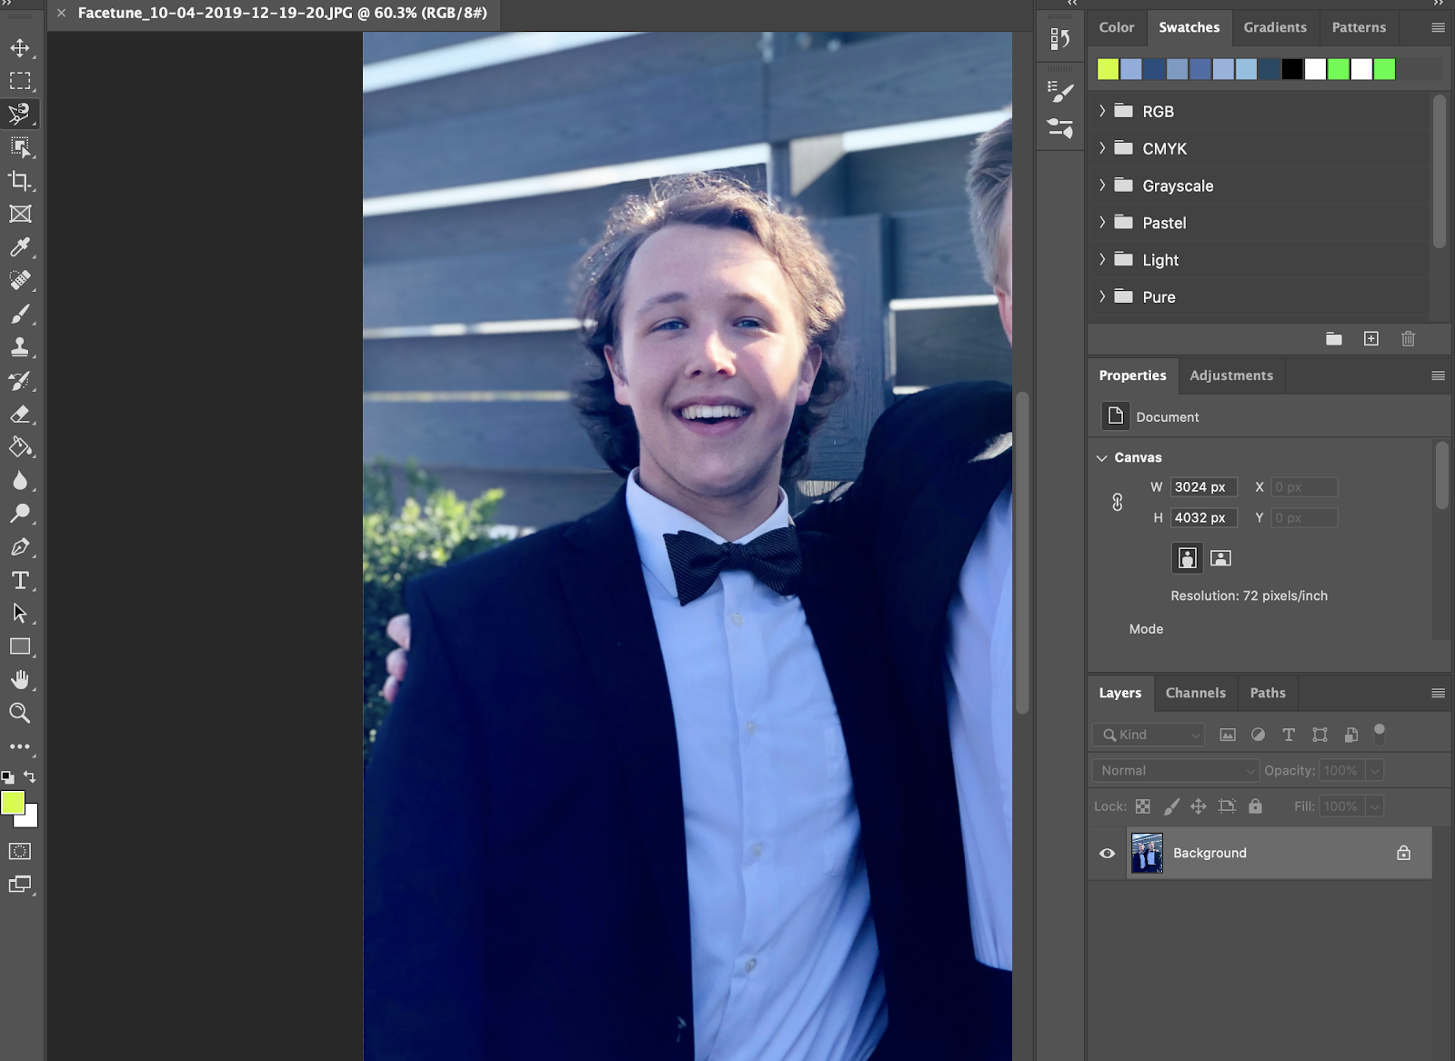
Task: Set the foreground color swatch
Action: tap(13, 802)
